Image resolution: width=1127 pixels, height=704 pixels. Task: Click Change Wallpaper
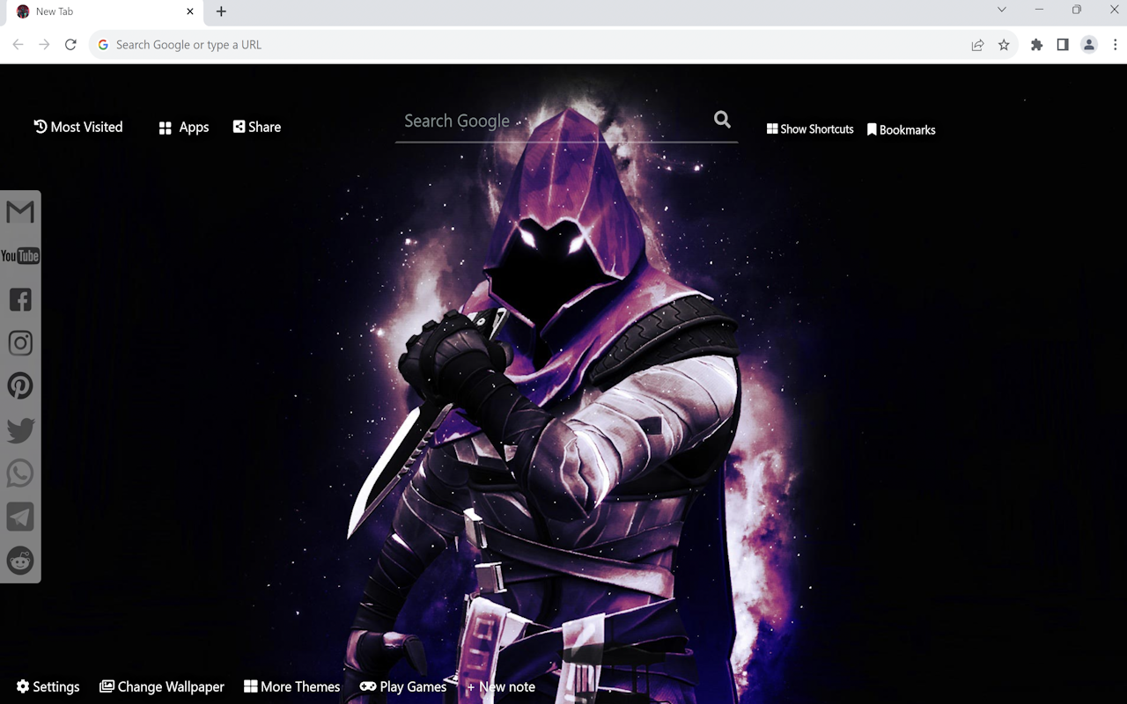(x=162, y=686)
